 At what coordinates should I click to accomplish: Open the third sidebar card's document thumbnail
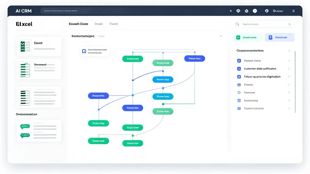[x=25, y=97]
